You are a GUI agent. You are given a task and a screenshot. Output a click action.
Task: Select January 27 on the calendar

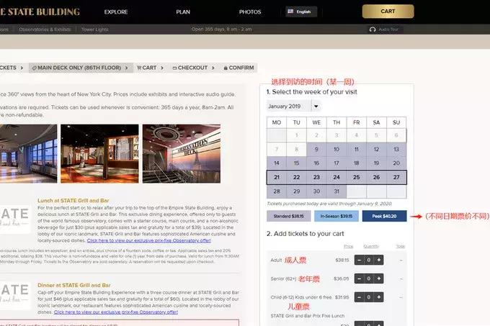tap(396, 177)
